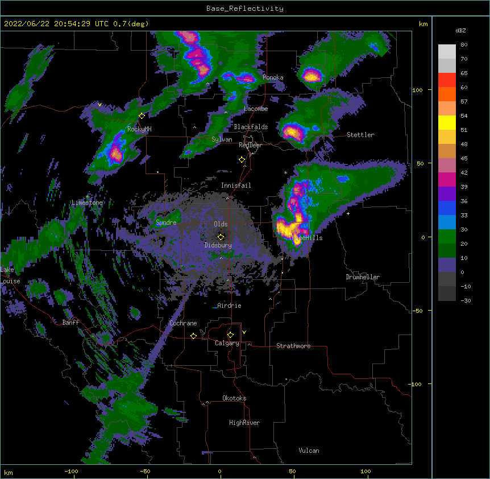
Task: Click the RedDeer city label
Action: [x=250, y=145]
